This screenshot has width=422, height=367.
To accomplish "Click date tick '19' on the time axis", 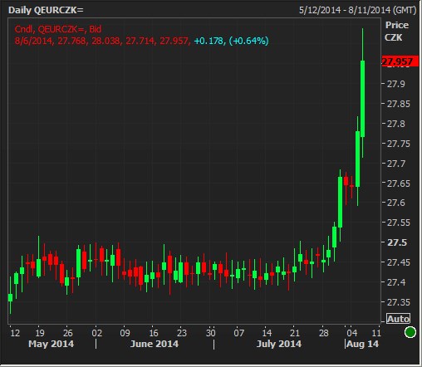I will pos(40,333).
